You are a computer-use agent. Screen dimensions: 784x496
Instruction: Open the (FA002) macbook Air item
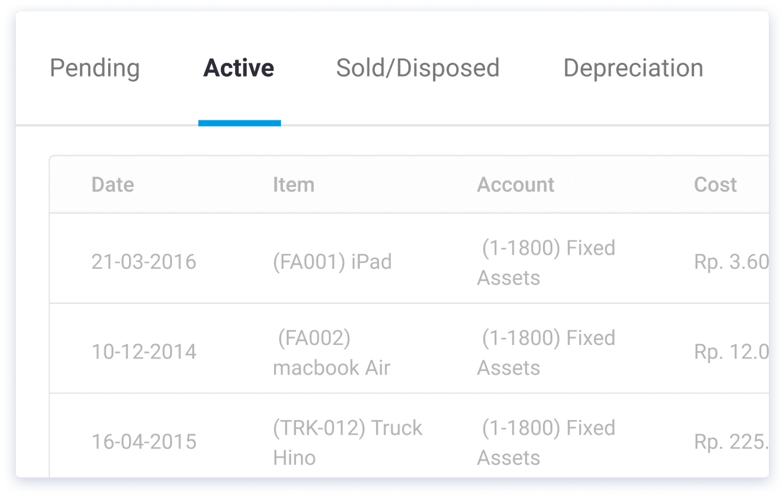(x=332, y=352)
